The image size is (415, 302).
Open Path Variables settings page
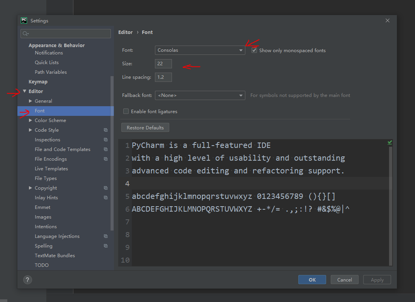click(x=51, y=72)
